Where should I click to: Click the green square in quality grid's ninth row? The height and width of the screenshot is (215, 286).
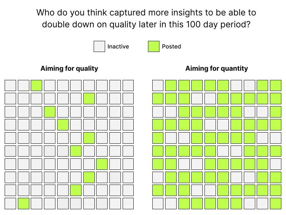76,190
